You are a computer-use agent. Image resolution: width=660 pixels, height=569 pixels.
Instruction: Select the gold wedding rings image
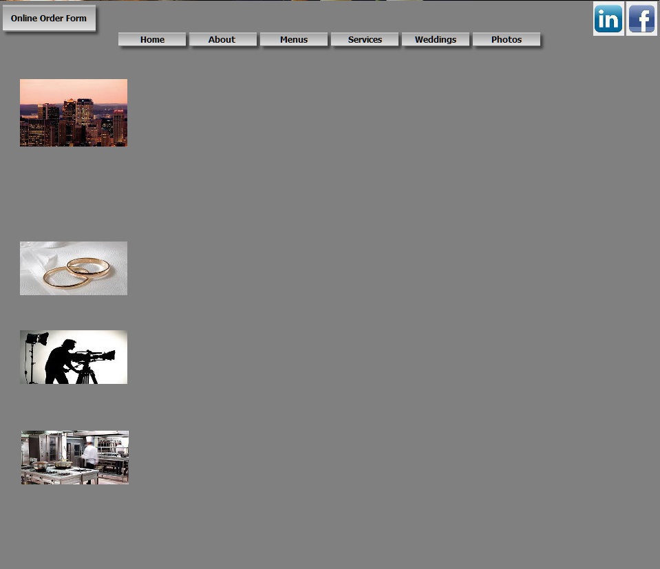point(74,268)
